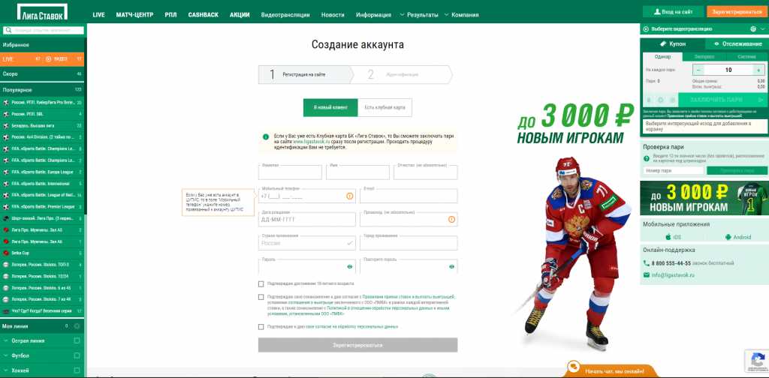Screen dimensions: 769x378
Task: Tick the Хоккей checkbox in sidebar
Action: [77, 370]
